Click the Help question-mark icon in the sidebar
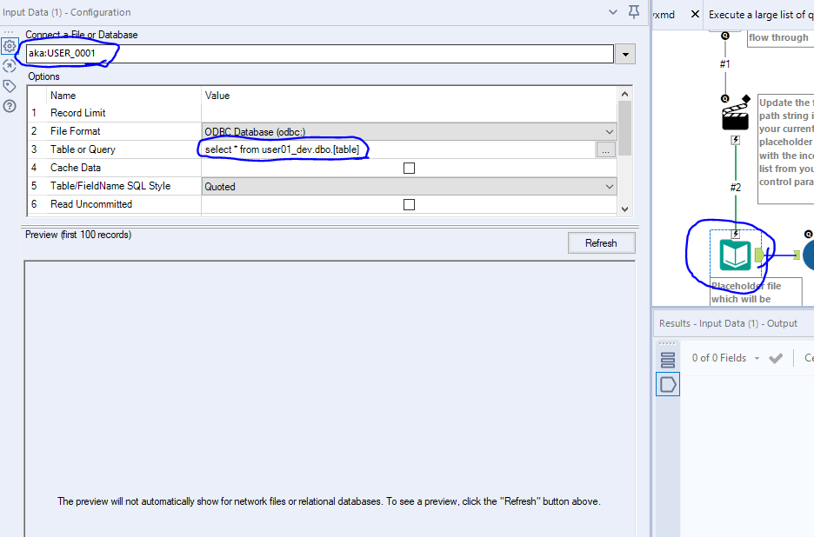The width and height of the screenshot is (814, 537). pyautogui.click(x=9, y=106)
